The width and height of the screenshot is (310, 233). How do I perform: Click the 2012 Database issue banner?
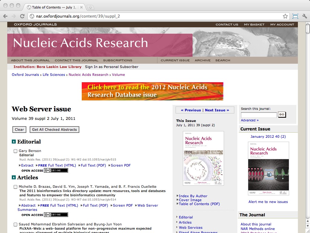click(x=153, y=91)
